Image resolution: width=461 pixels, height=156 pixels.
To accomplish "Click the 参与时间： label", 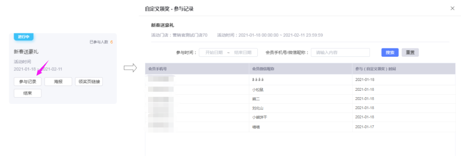I will 187,52.
